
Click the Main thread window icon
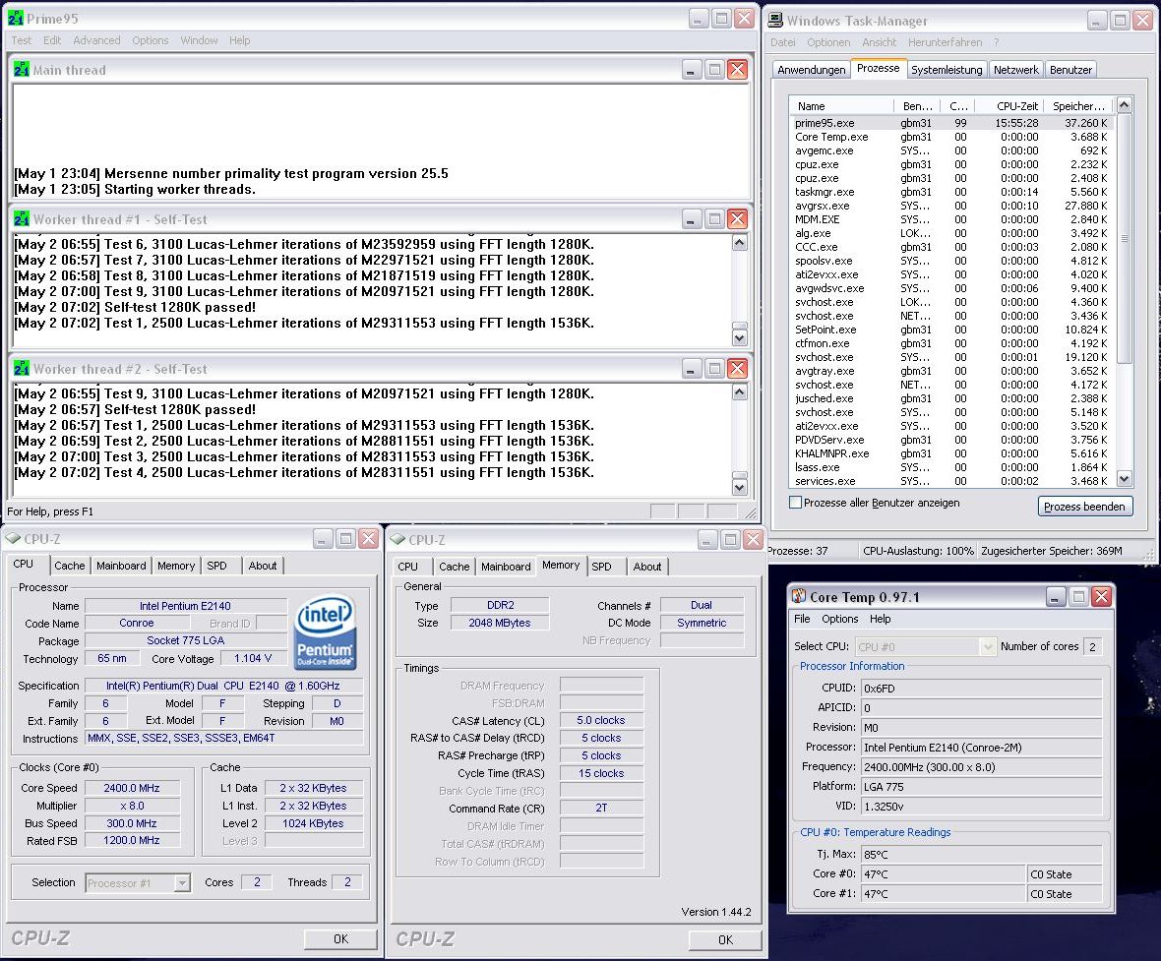(x=22, y=70)
